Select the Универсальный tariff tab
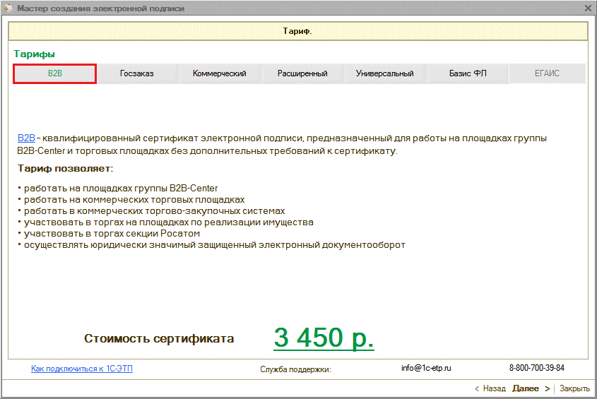 (x=384, y=73)
